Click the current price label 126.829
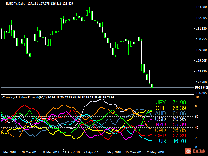208x156 pixels. coord(201,87)
